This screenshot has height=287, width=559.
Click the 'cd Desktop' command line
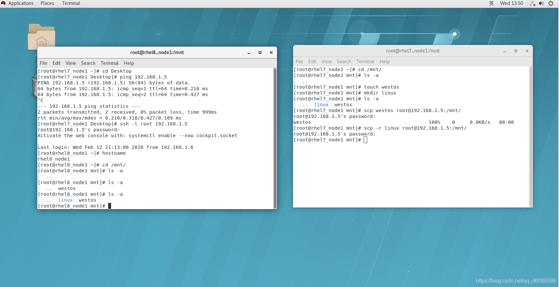pyautogui.click(x=85, y=71)
